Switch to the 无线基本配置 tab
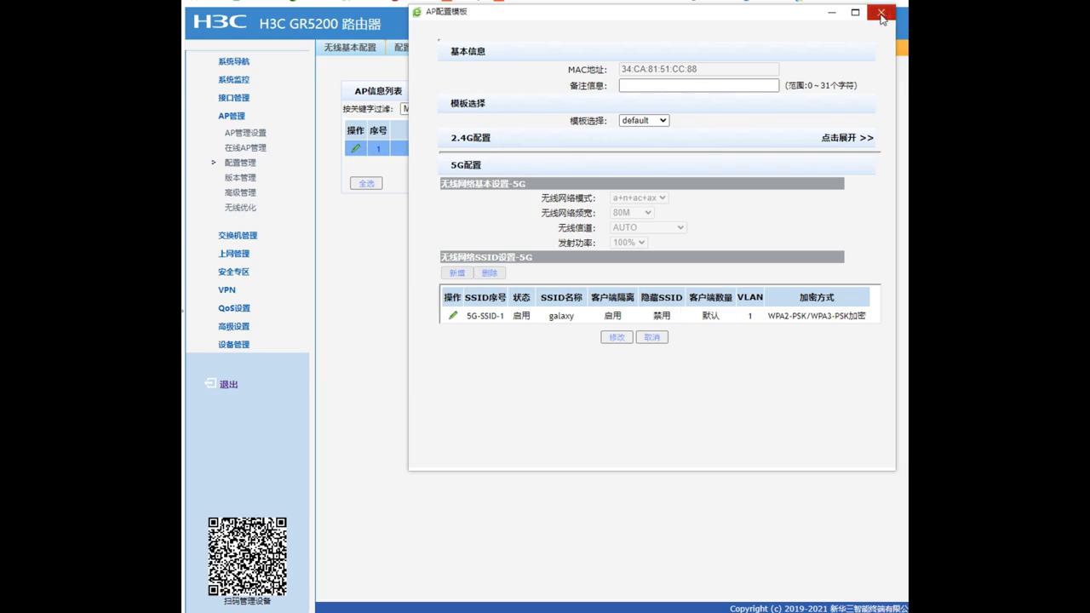The image size is (1090, 613). point(350,48)
